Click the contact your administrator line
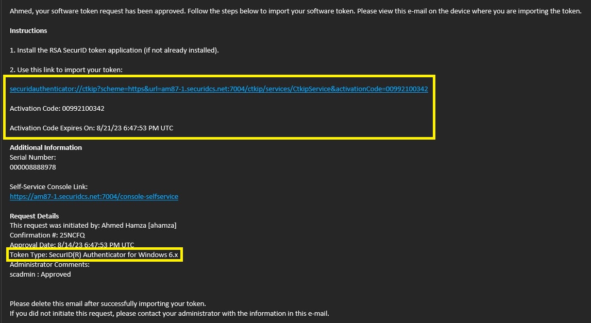This screenshot has width=591, height=323. click(x=169, y=313)
